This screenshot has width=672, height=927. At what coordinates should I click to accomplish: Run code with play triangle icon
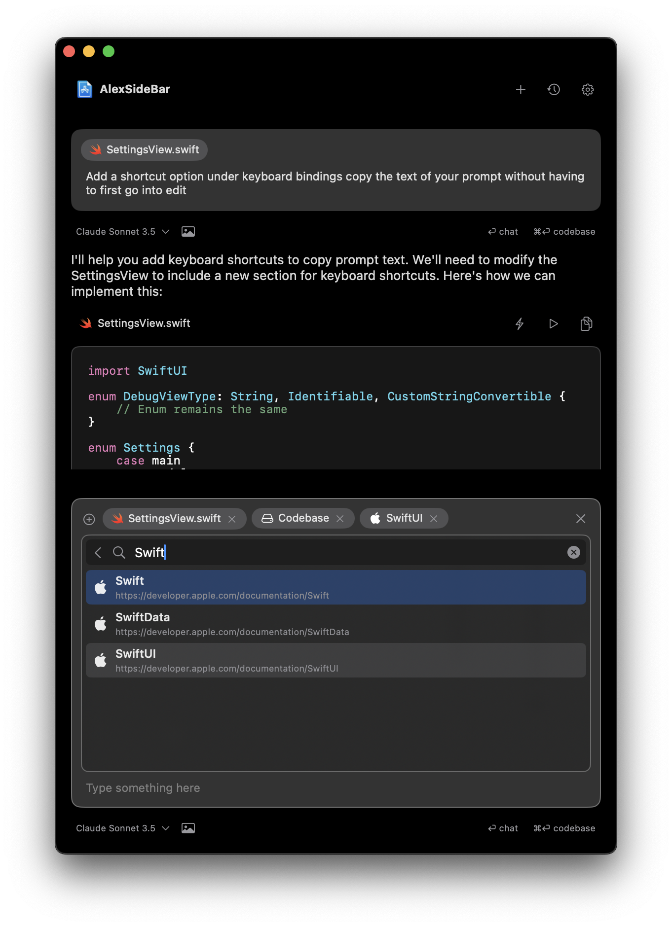[x=553, y=324]
